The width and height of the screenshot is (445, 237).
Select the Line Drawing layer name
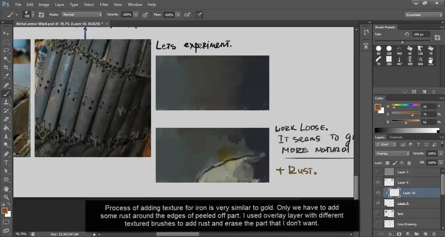pyautogui.click(x=407, y=224)
